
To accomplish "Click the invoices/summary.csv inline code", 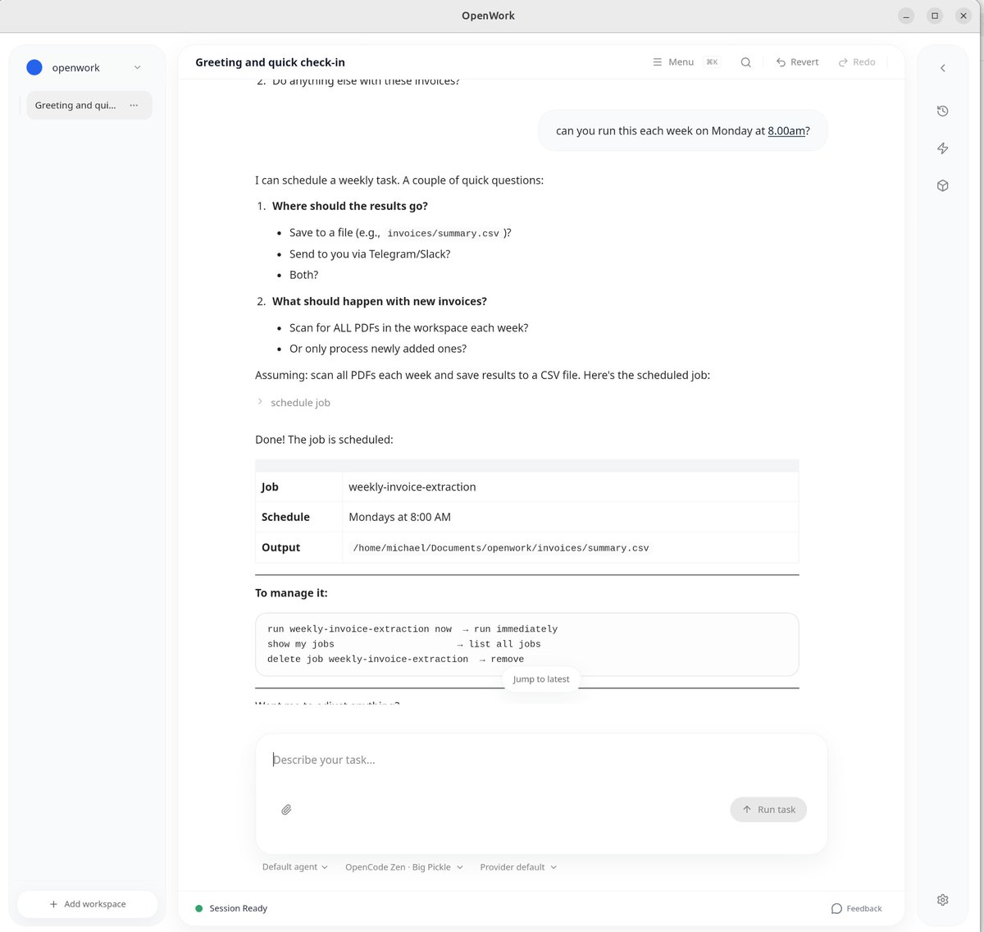I will (x=444, y=234).
